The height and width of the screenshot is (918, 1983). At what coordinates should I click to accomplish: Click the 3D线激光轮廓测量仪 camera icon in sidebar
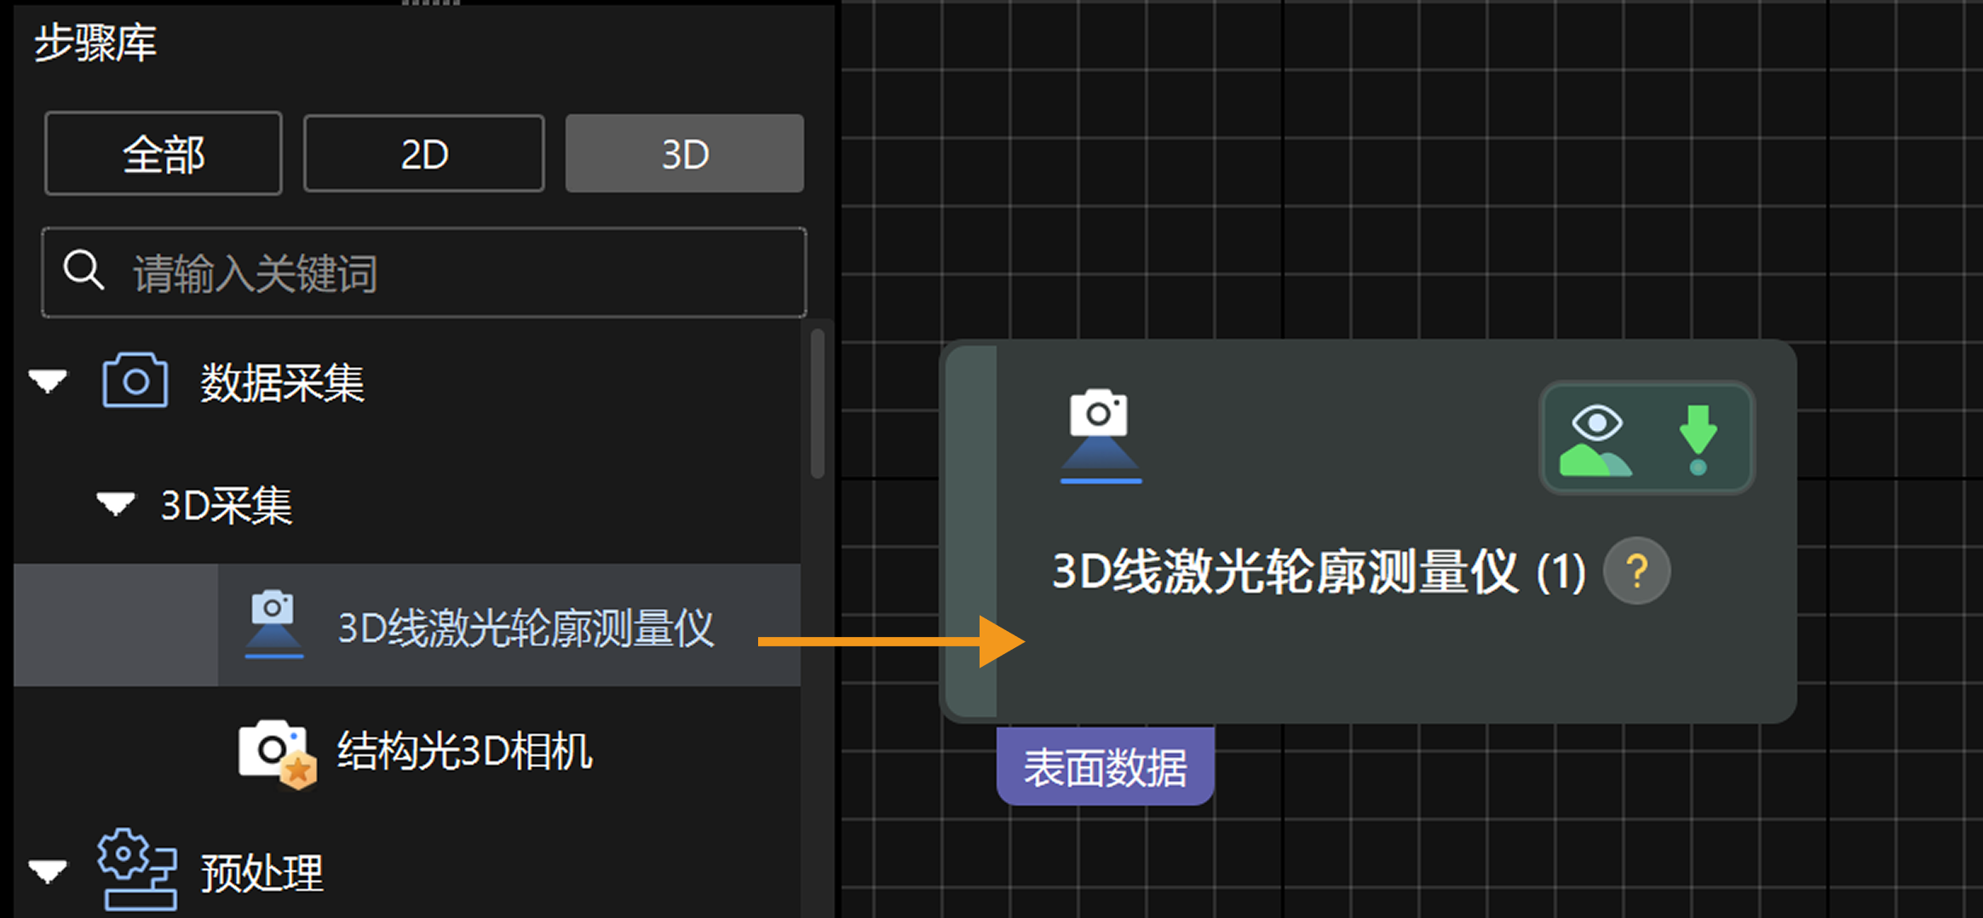pyautogui.click(x=274, y=624)
